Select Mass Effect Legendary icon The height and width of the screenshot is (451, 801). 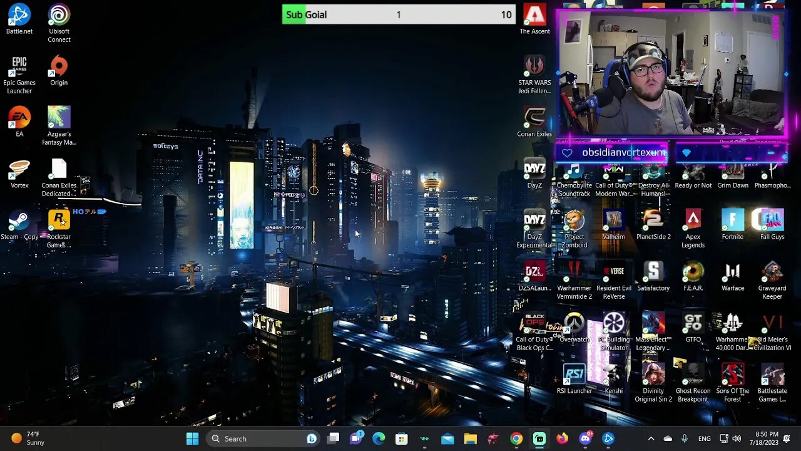(x=653, y=332)
